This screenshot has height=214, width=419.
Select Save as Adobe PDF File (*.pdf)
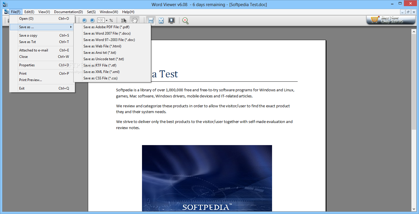tap(112, 27)
